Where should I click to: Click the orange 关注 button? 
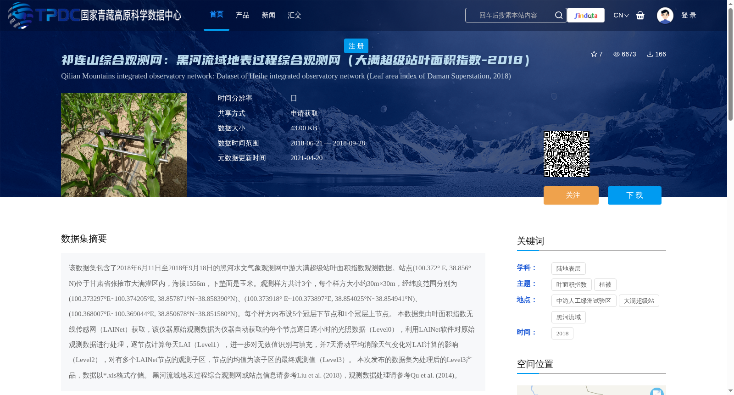(x=571, y=195)
